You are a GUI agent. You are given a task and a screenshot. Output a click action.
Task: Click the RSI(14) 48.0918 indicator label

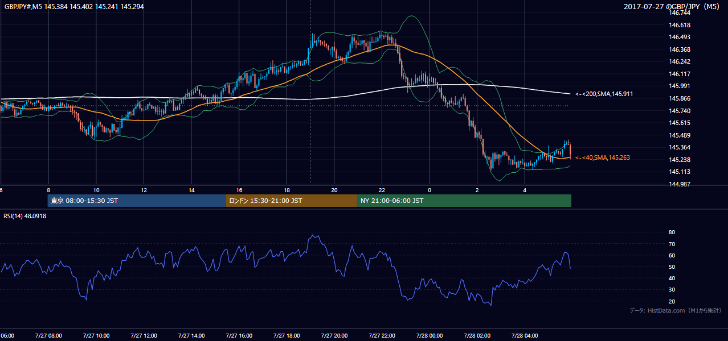click(x=25, y=216)
